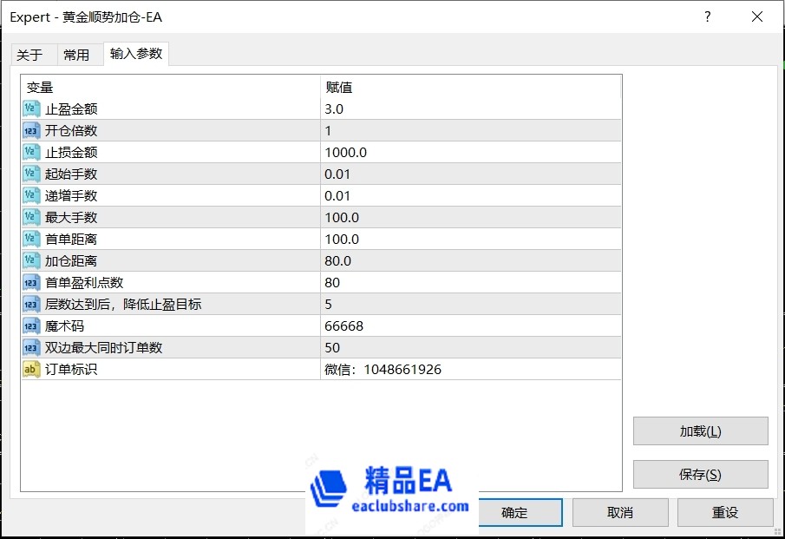Click the dialog help question mark icon
The height and width of the screenshot is (539, 785).
(707, 16)
